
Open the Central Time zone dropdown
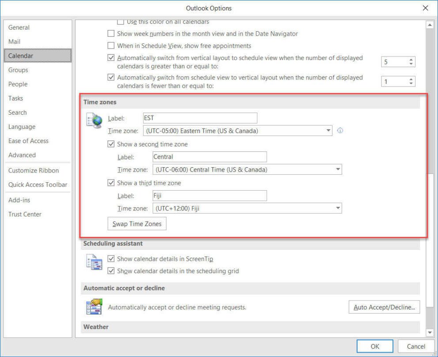[338, 169]
